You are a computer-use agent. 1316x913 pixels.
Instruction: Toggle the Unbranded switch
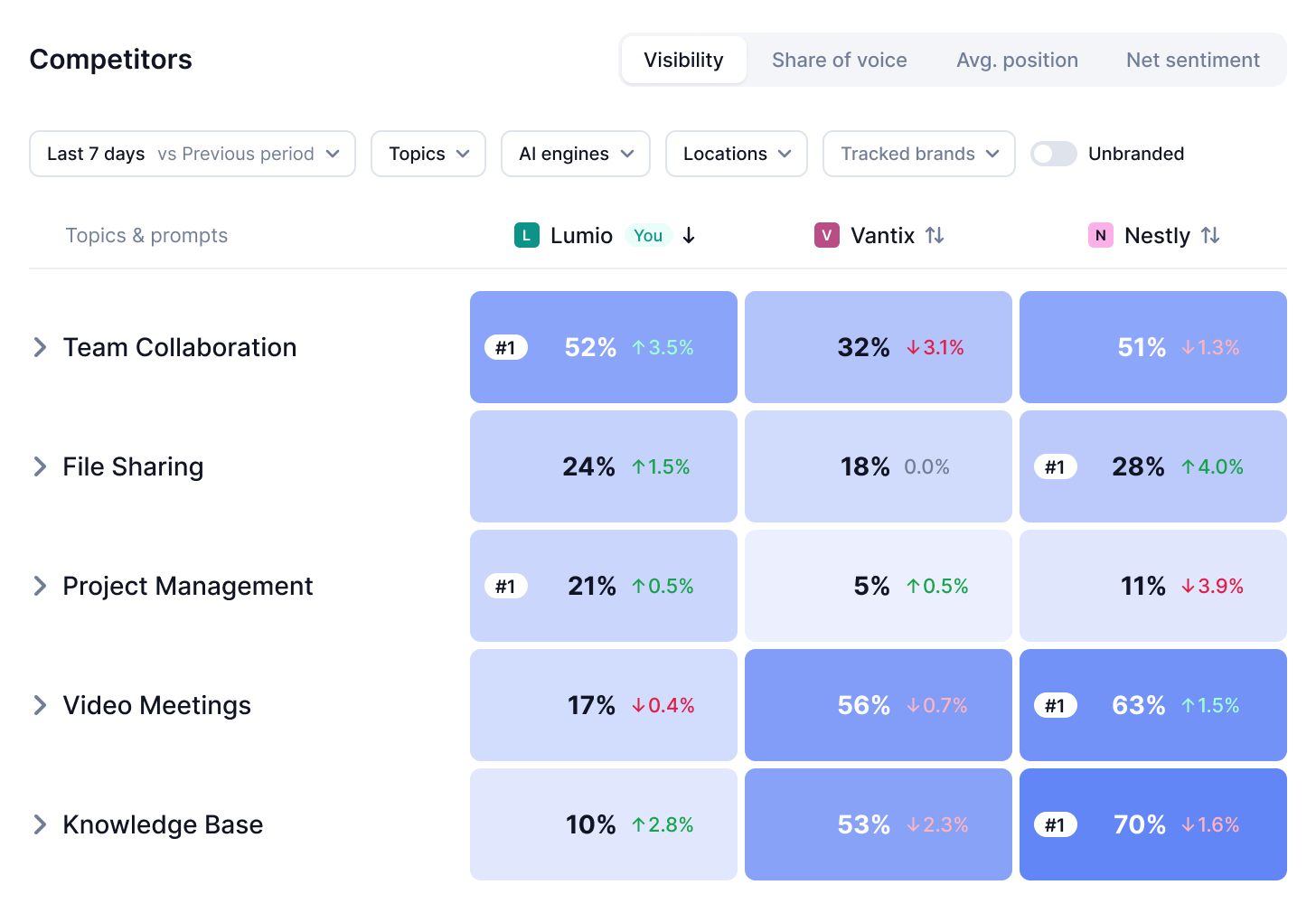(x=1054, y=154)
